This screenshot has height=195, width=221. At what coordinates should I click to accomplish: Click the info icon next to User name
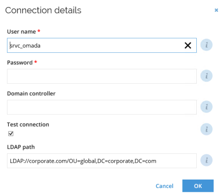click(207, 45)
